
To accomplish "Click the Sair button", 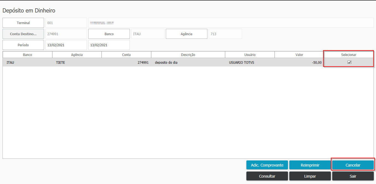I will pos(353,176).
